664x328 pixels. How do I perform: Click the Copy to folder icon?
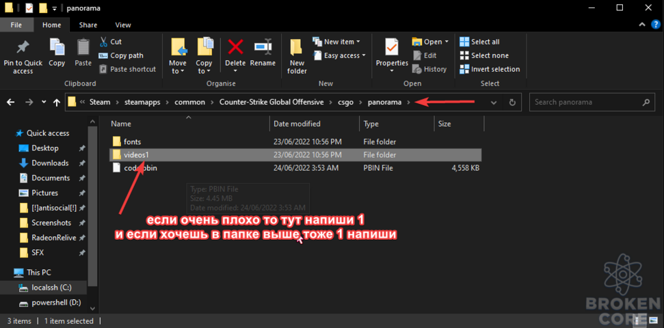tap(205, 46)
